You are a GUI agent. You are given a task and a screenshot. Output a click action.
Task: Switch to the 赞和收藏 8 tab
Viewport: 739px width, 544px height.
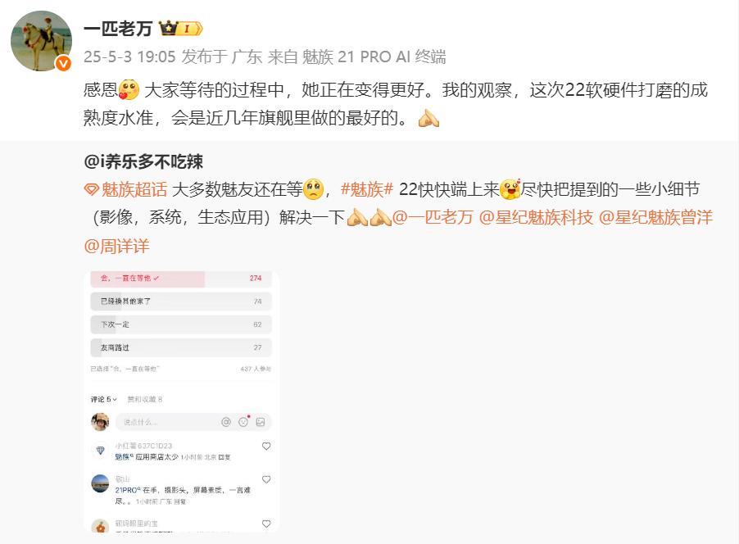click(x=145, y=399)
